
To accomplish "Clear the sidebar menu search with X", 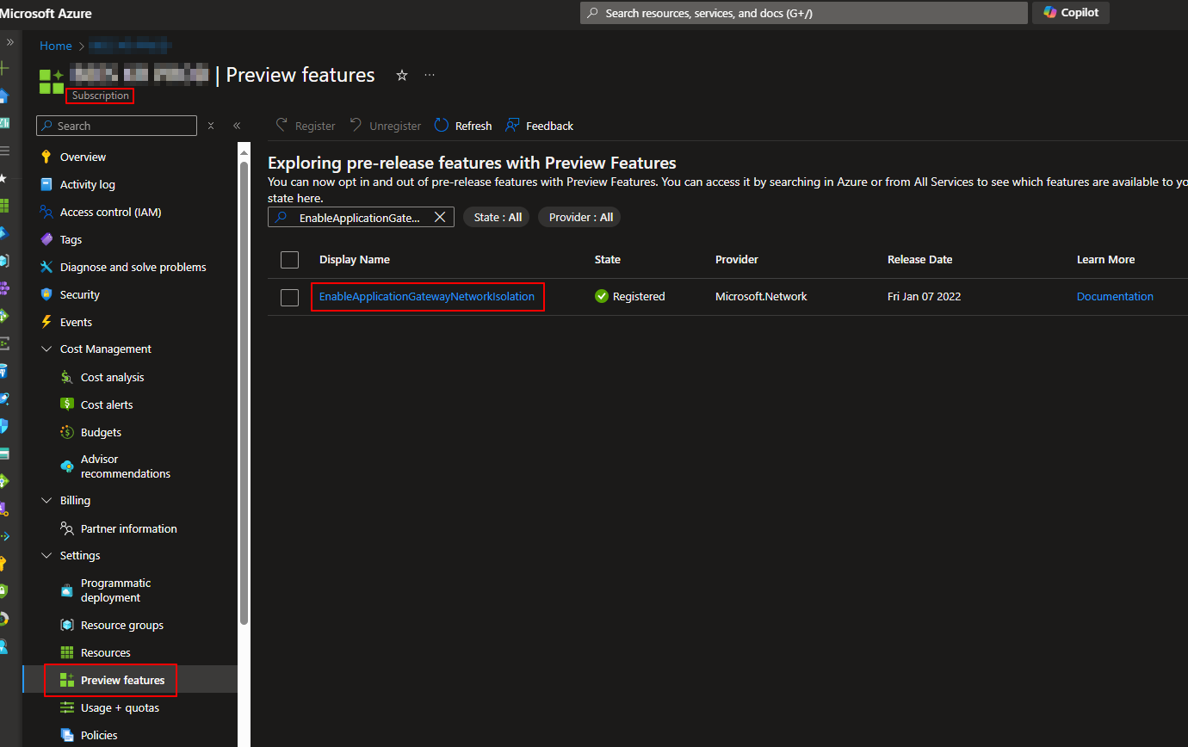I will (211, 126).
